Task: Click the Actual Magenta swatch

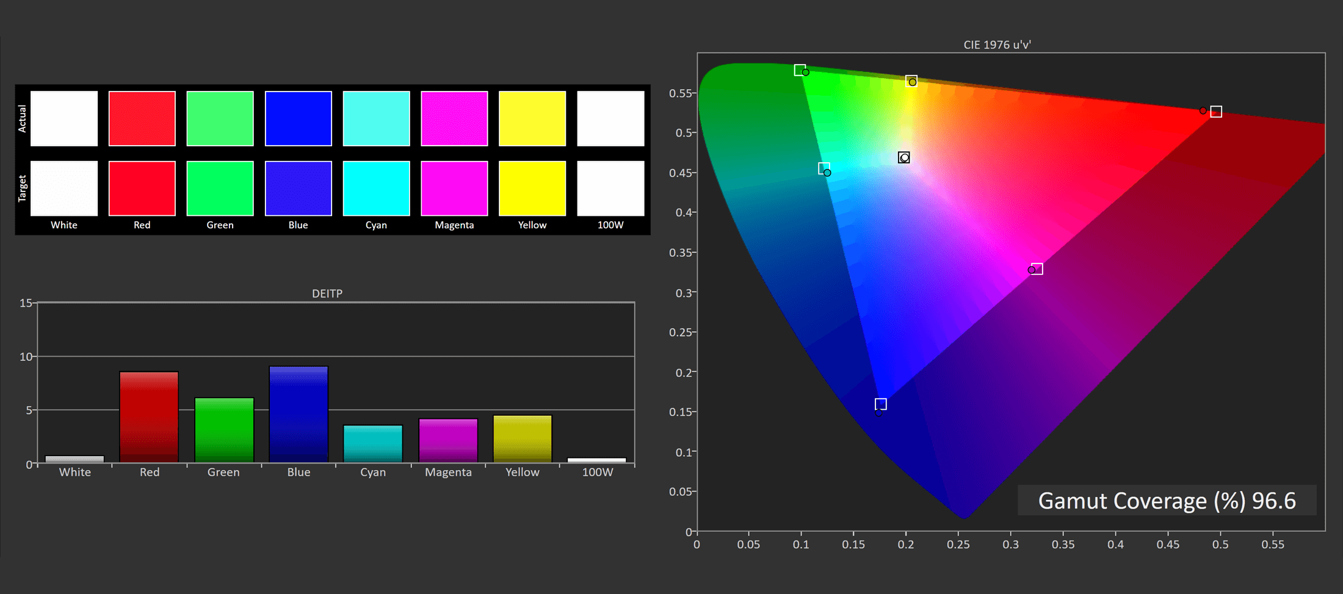Action: (x=454, y=118)
